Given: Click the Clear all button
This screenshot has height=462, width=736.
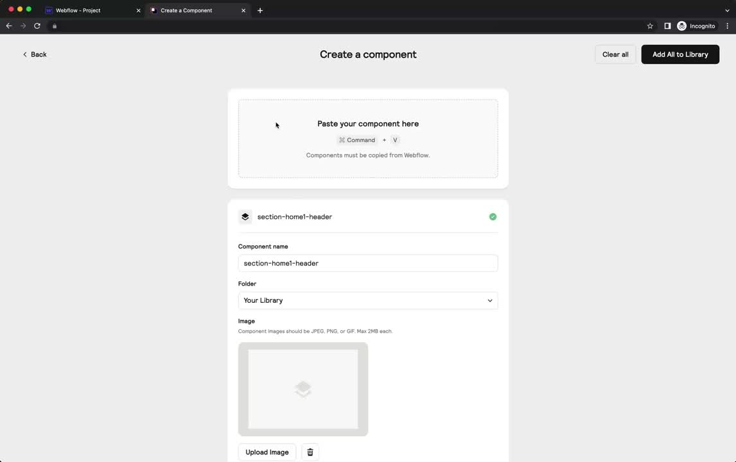Looking at the screenshot, I should pos(615,55).
